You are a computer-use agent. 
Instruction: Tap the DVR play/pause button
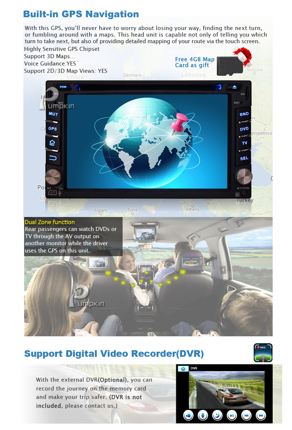(232, 415)
